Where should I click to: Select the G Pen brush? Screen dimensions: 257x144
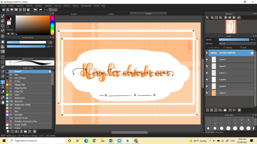pos(29,81)
